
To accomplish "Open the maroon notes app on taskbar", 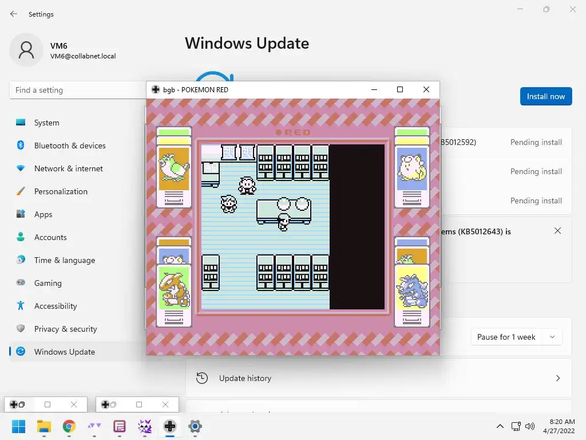I will coord(119,426).
